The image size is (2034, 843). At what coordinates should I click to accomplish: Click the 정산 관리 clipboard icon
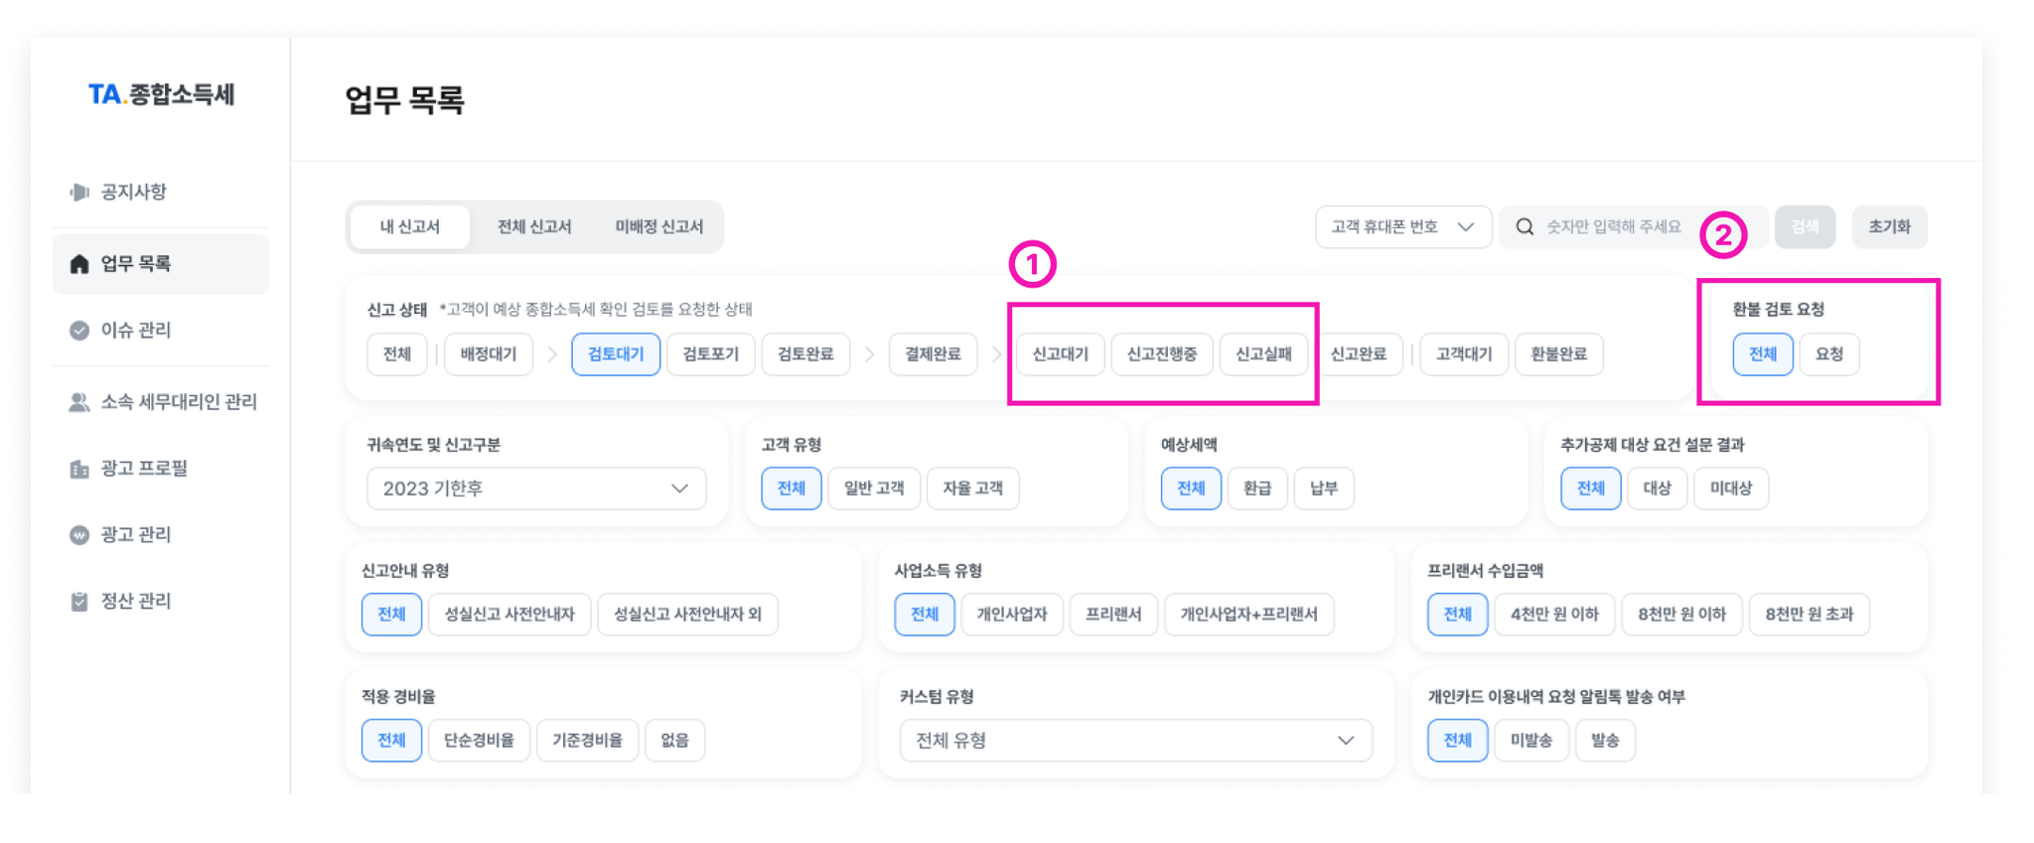point(79,601)
